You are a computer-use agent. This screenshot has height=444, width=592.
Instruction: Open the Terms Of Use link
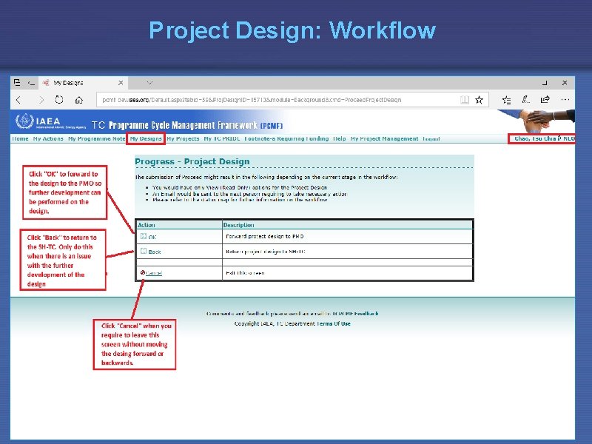(333, 323)
